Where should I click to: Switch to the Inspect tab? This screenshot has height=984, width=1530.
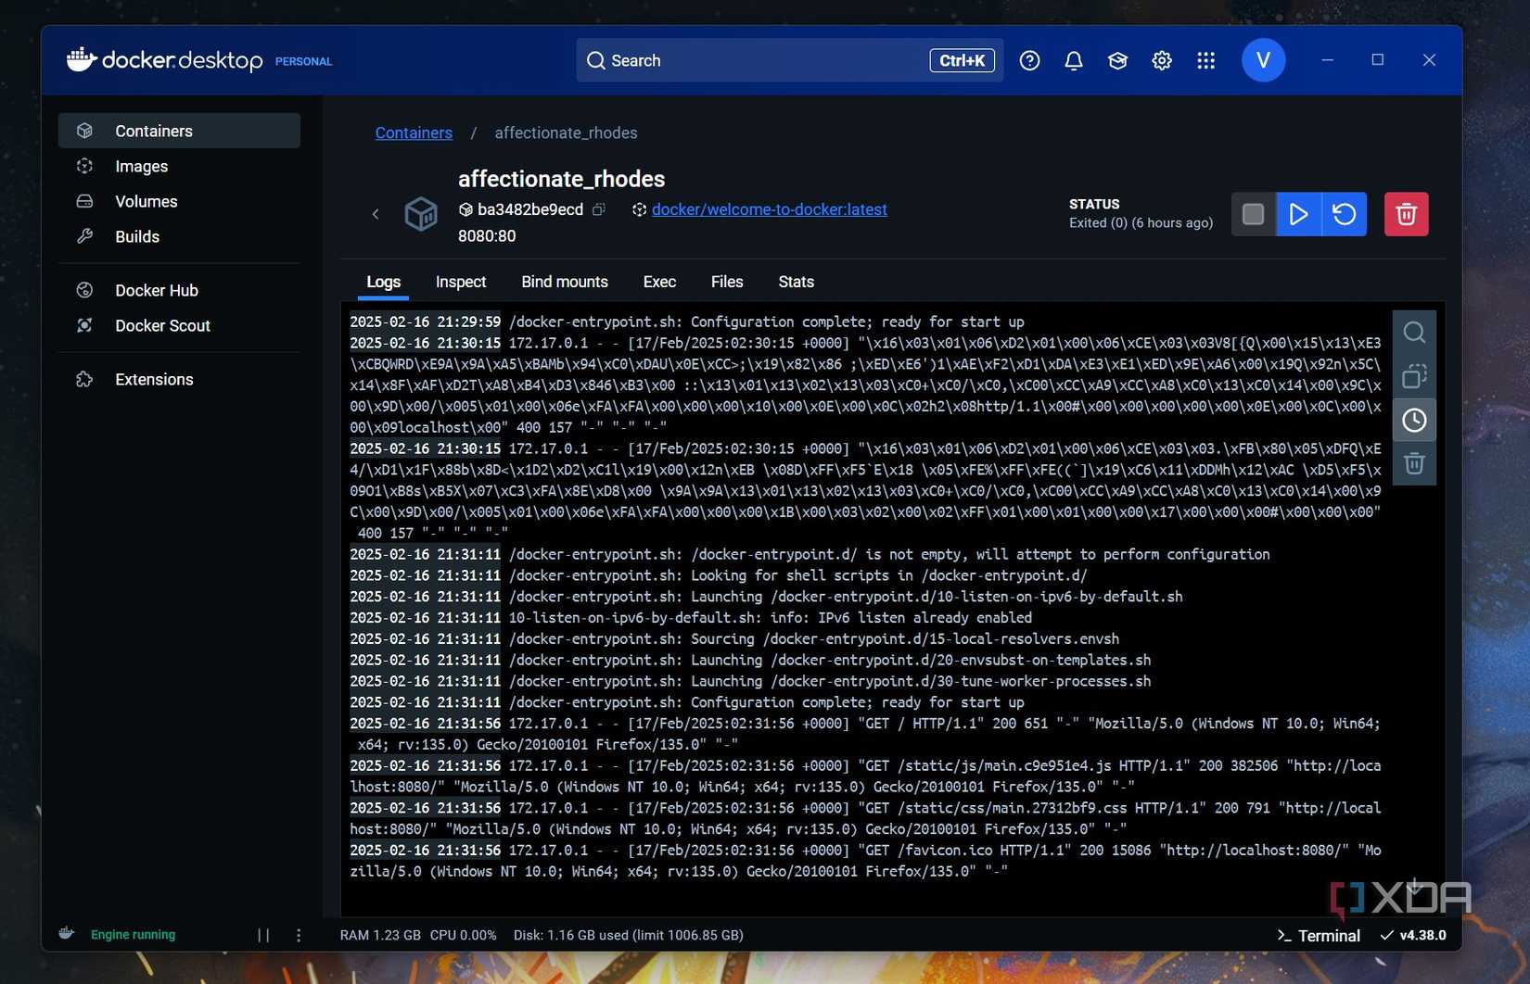click(461, 282)
